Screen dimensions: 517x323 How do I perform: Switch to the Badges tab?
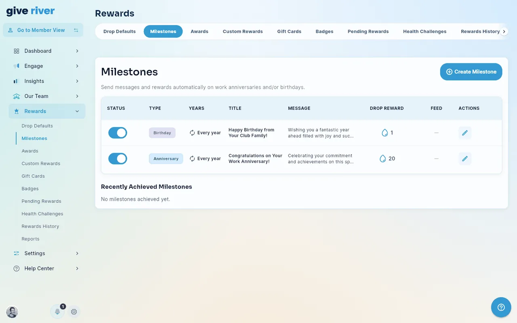[324, 31]
